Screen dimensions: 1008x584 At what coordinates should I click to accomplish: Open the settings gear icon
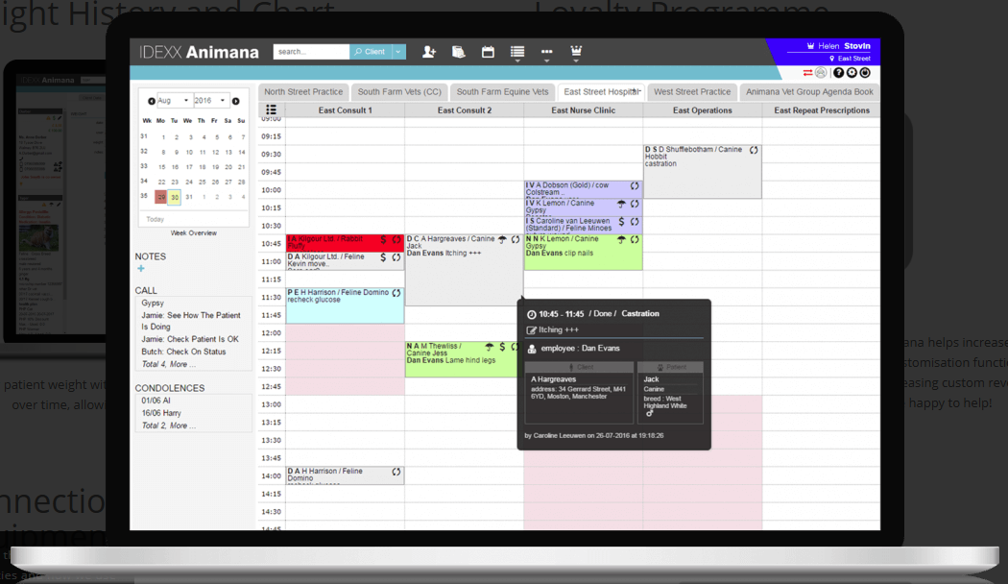852,73
